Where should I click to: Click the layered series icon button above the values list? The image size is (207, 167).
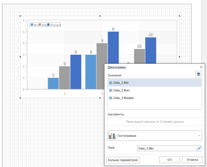coord(199,74)
